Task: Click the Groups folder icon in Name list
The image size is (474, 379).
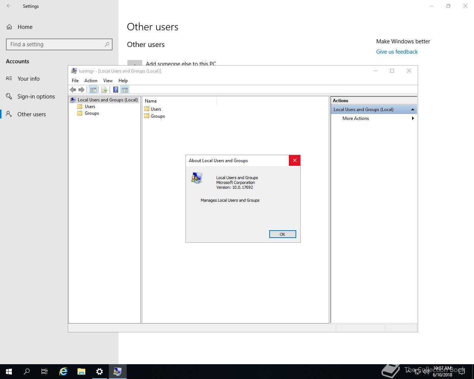Action: [x=147, y=116]
